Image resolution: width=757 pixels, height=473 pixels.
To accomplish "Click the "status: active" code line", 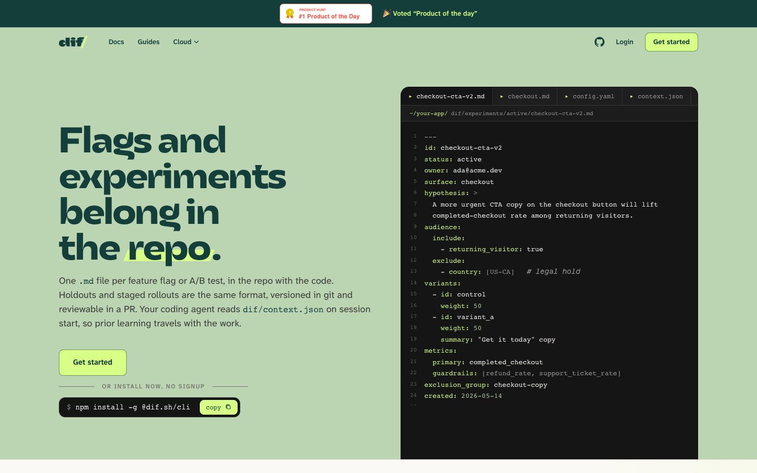I will click(453, 159).
